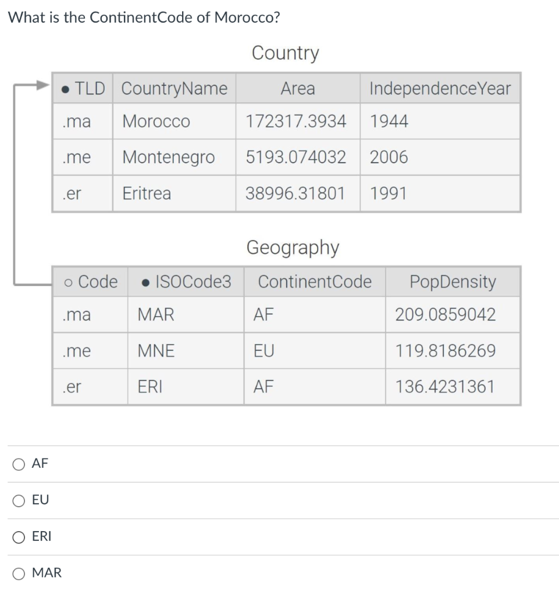Click the ContinentCode header in Geography table
The width and height of the screenshot is (559, 595).
[315, 282]
